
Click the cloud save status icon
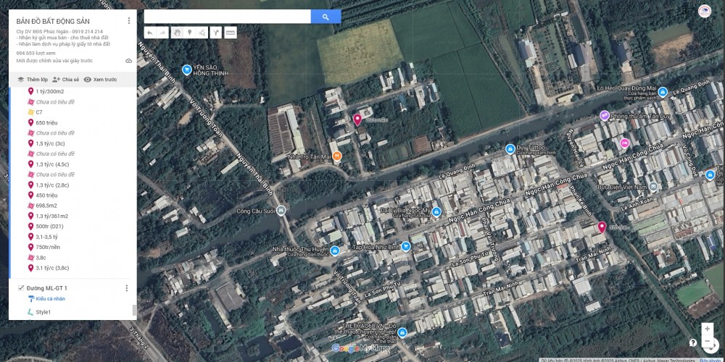(x=129, y=61)
